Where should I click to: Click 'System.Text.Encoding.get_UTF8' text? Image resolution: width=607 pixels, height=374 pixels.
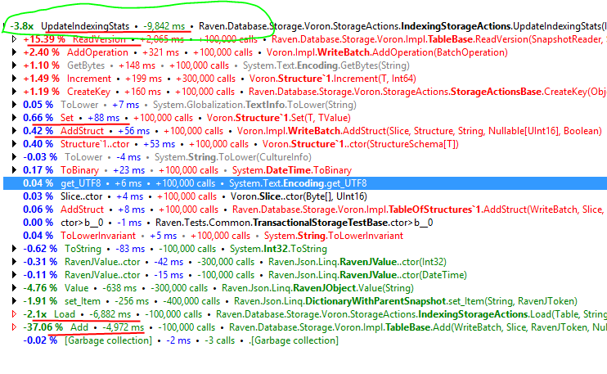298,183
